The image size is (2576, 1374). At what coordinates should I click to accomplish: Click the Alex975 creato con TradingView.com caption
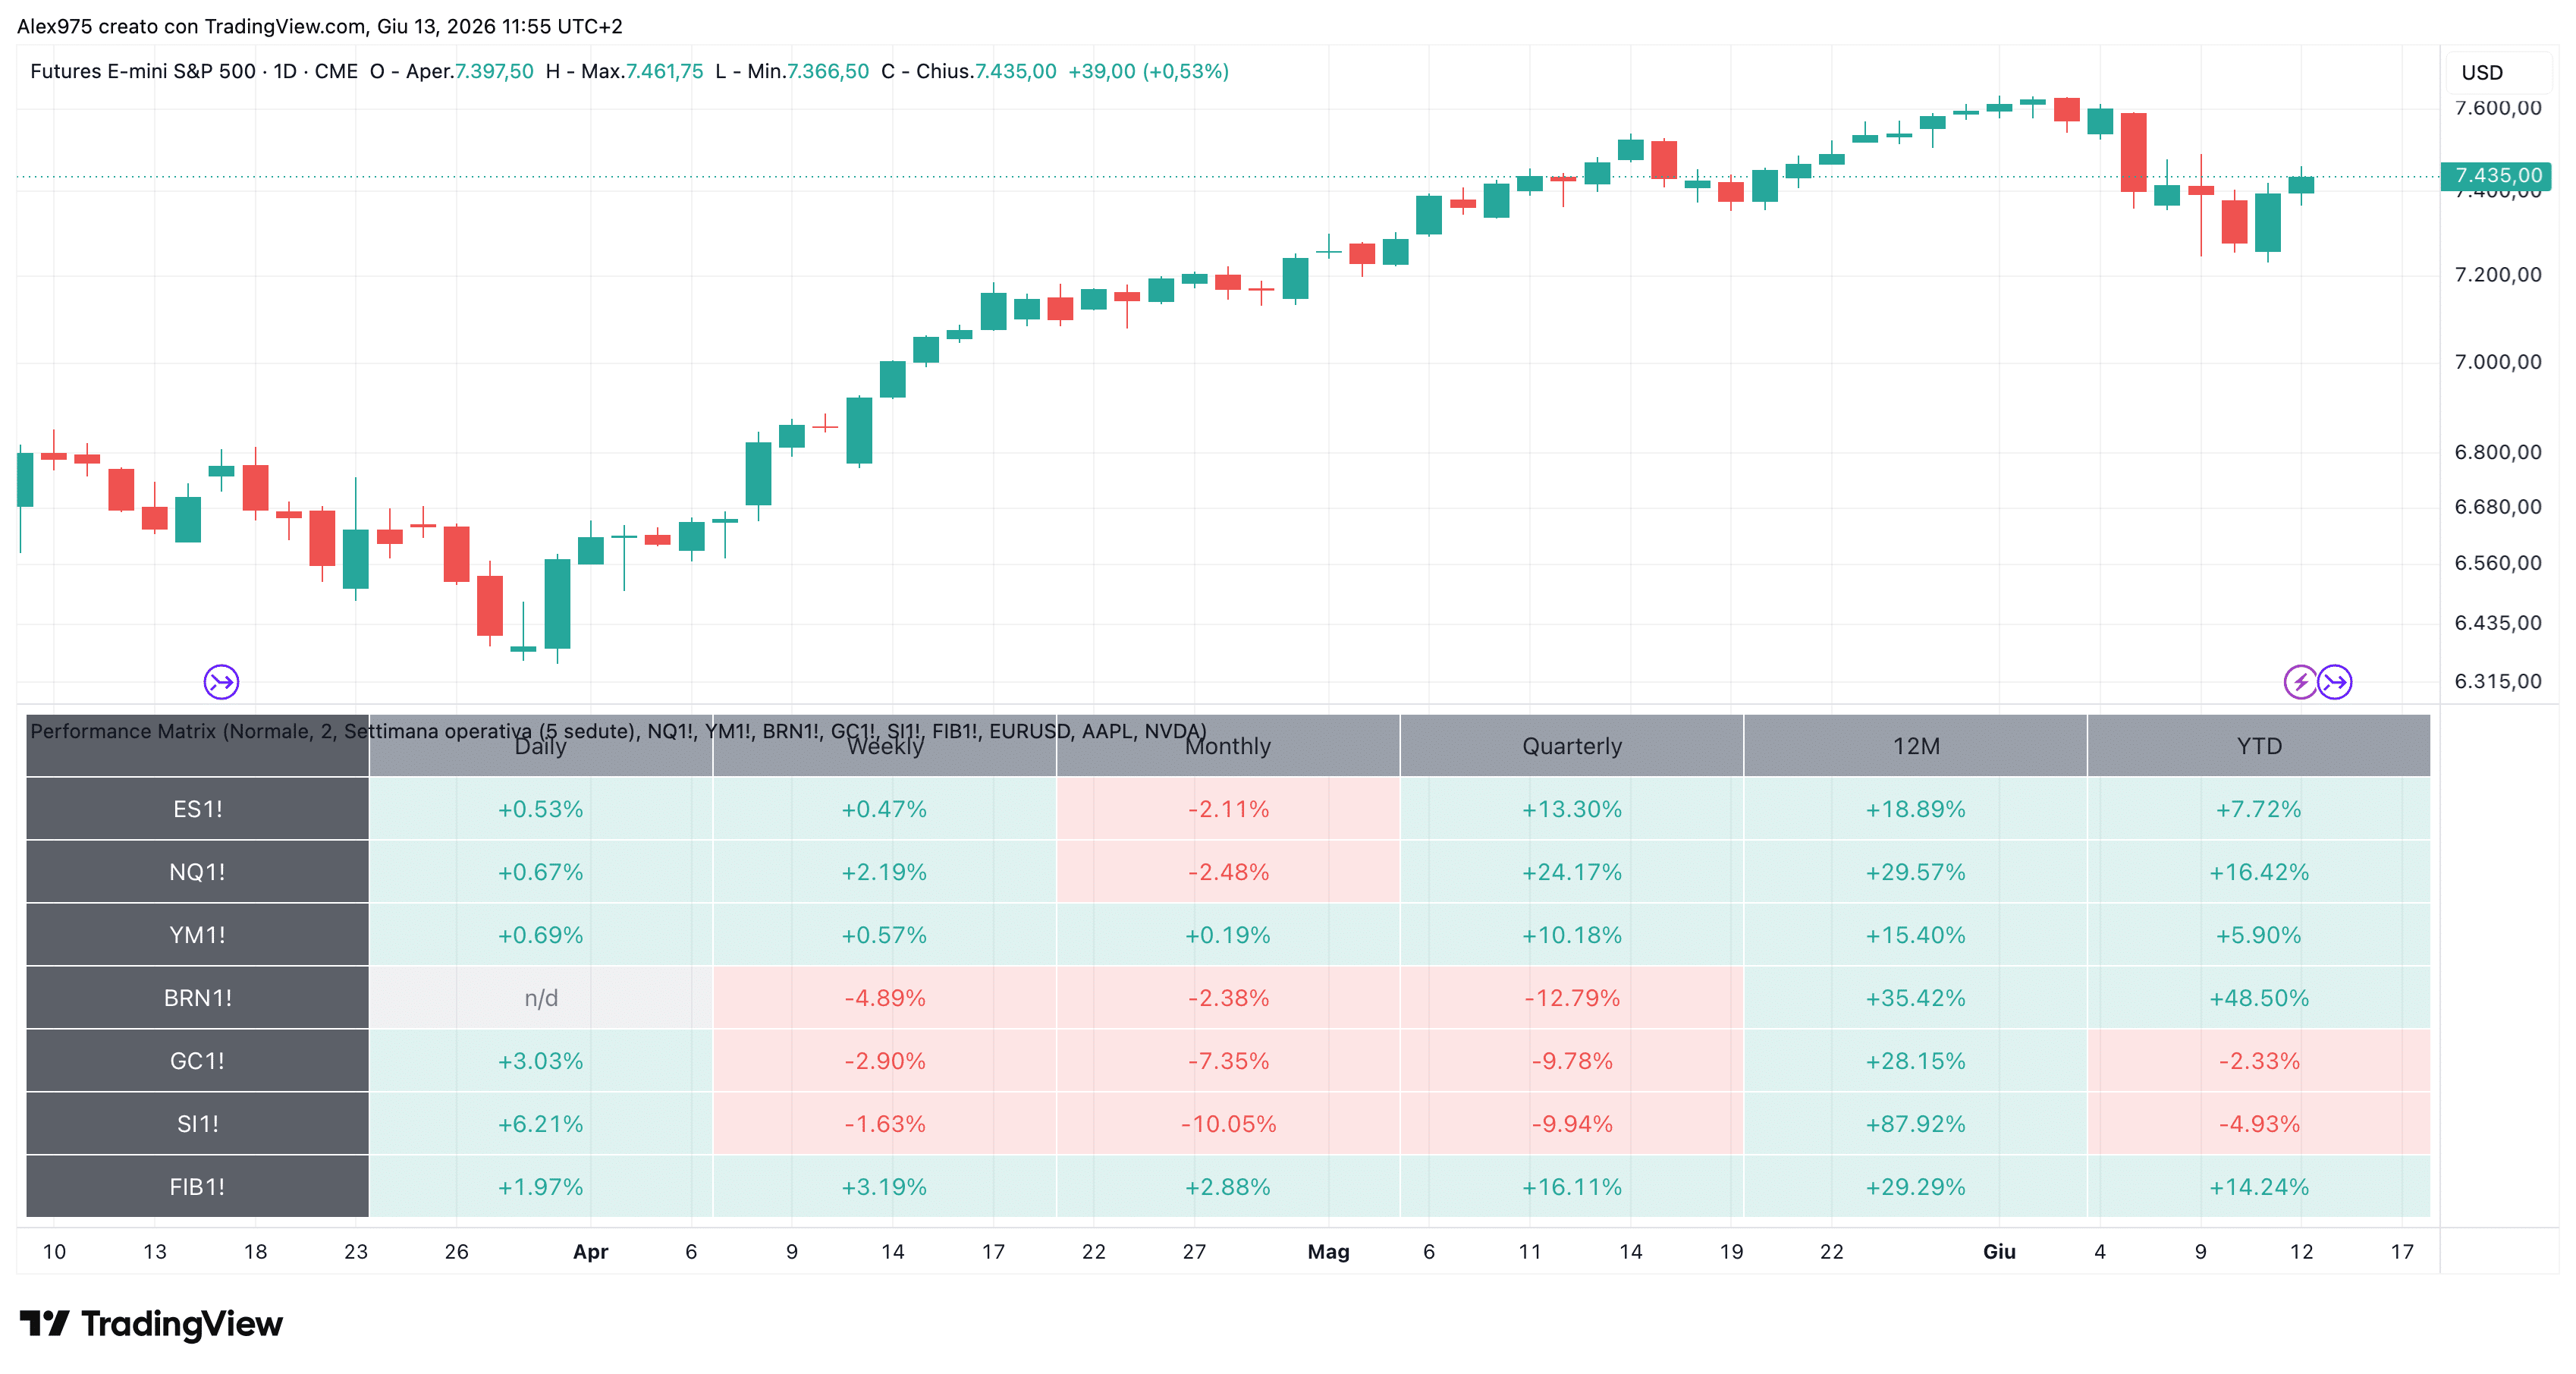click(319, 27)
